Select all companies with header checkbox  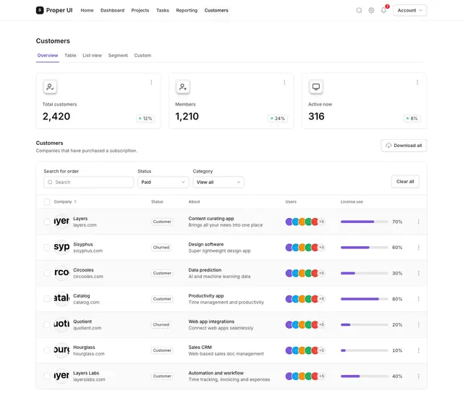(x=46, y=201)
